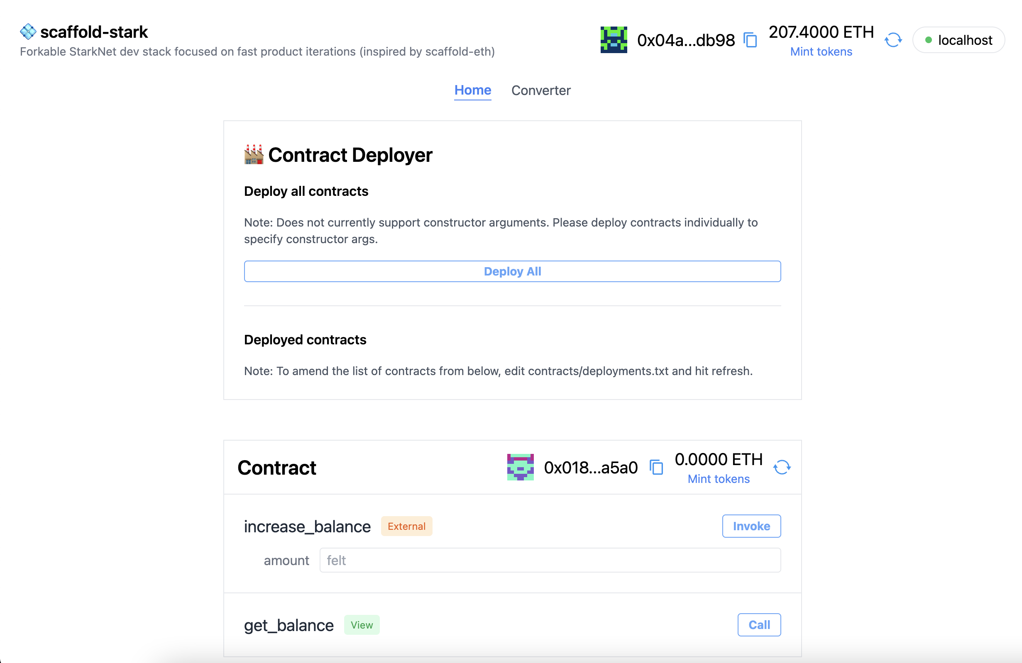Click the View badge on get_balance

click(362, 625)
